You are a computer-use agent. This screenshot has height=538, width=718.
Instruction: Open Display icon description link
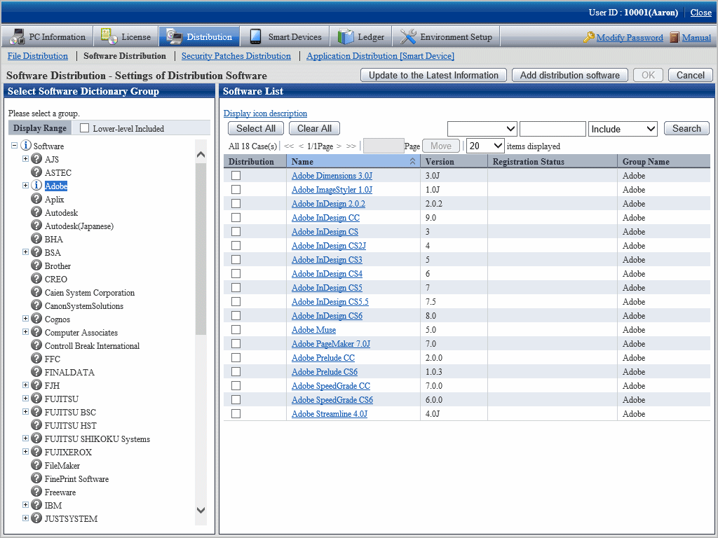coord(265,113)
